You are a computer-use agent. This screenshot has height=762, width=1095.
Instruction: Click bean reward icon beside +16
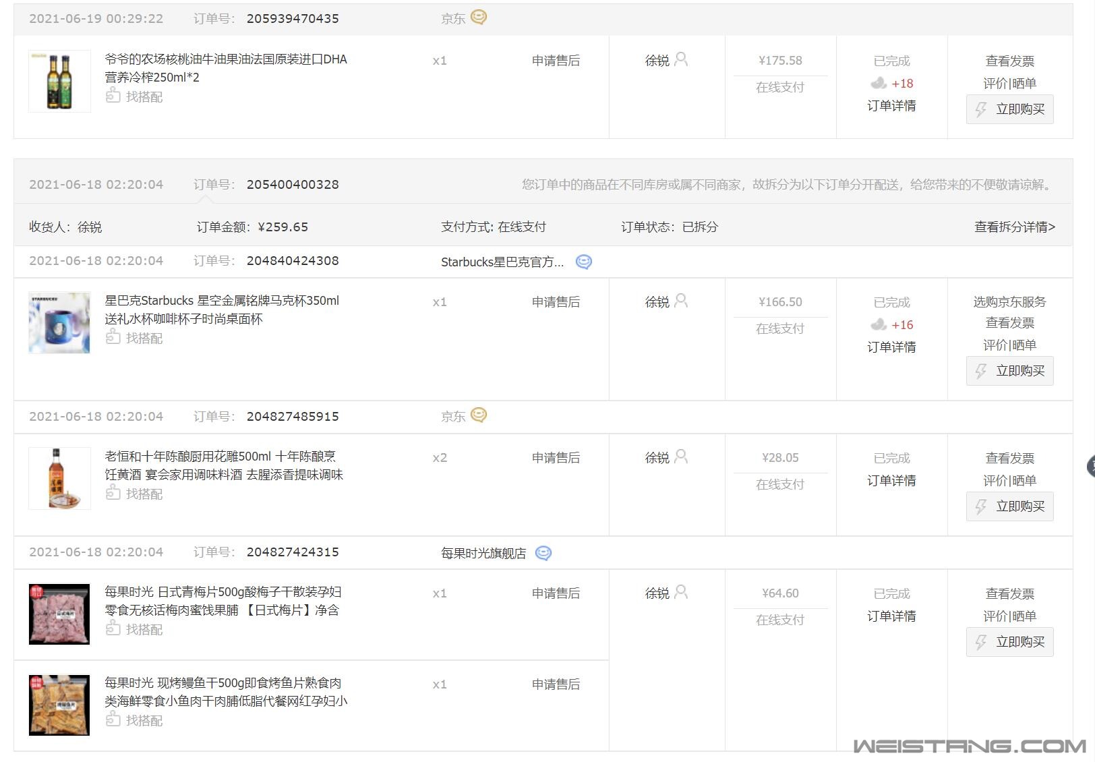(x=879, y=324)
